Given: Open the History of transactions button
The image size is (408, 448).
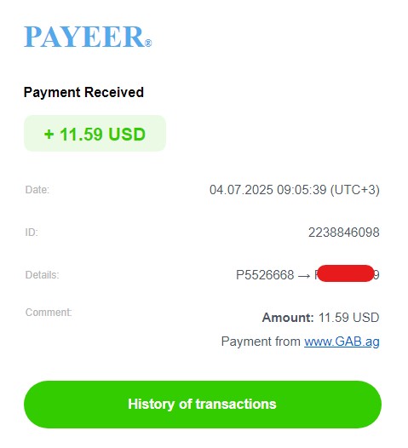Looking at the screenshot, I should click(203, 405).
